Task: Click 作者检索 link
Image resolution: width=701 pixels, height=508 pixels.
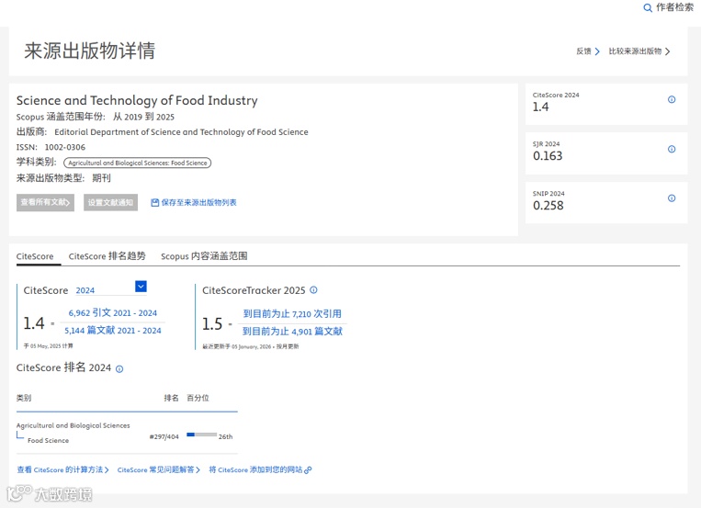Action: tap(674, 7)
